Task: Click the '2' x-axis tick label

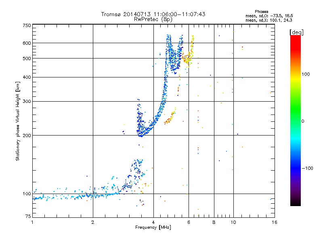Action: click(93, 222)
